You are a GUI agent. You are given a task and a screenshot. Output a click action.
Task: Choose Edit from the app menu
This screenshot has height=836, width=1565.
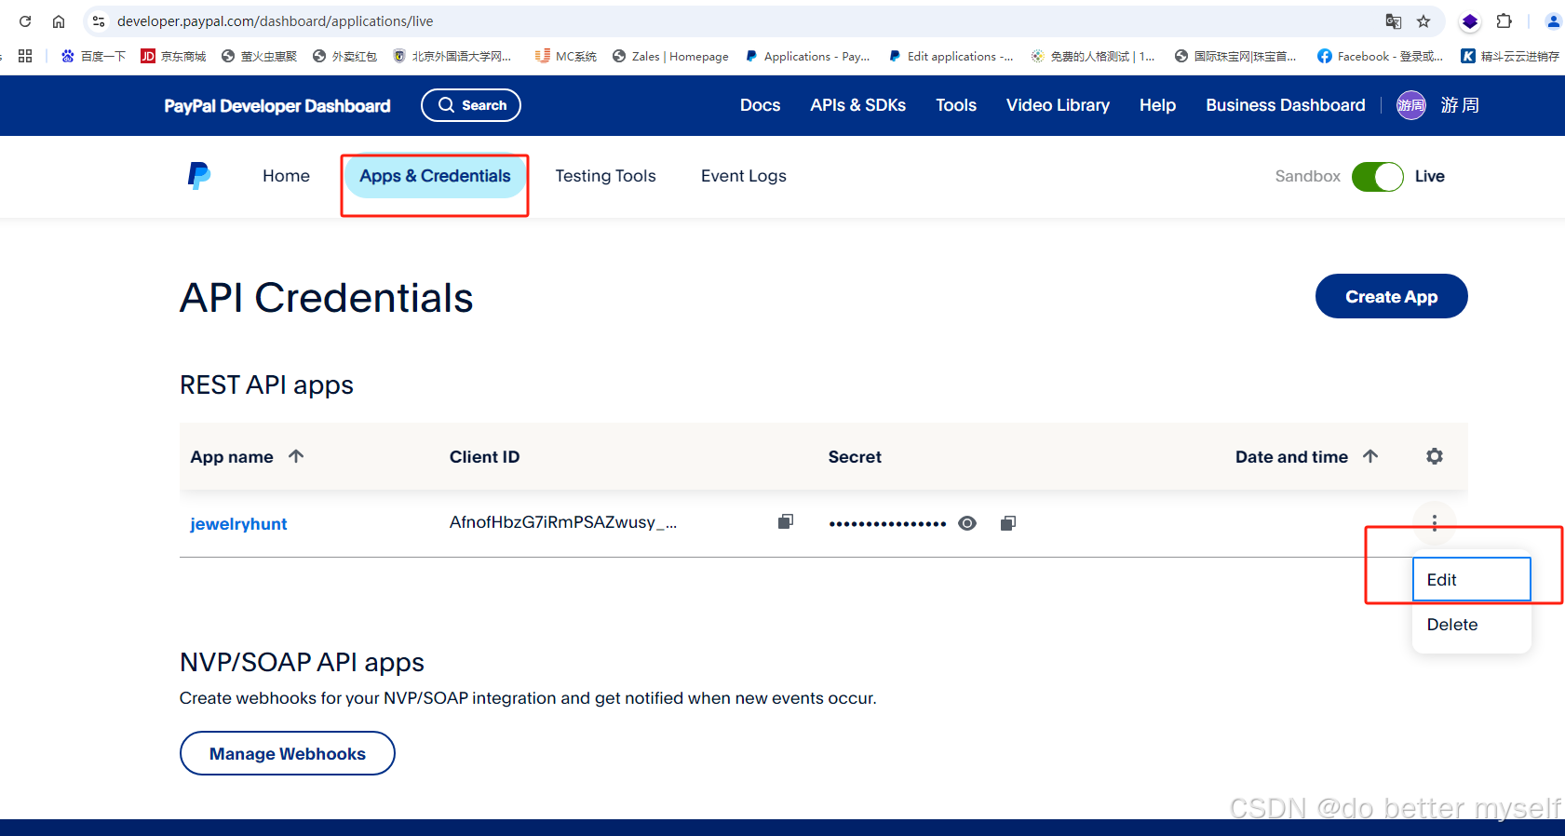pos(1471,579)
